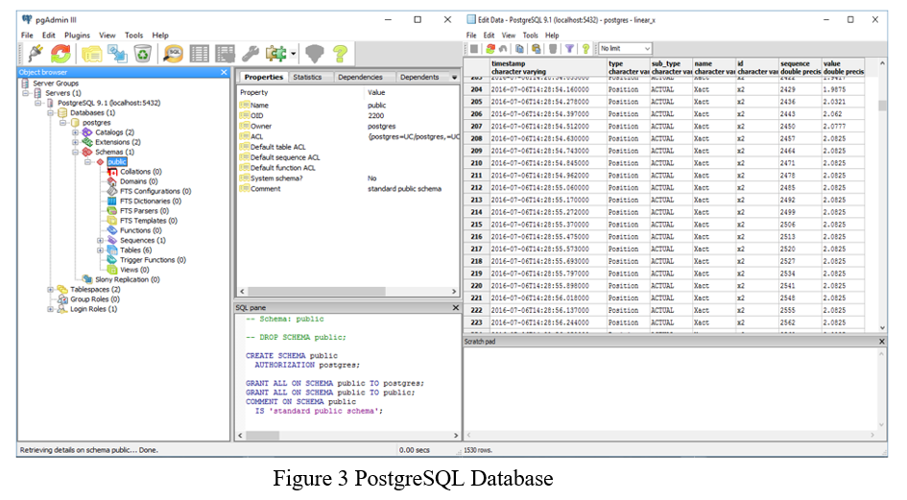
Task: Click the sub_type column header
Action: tap(671, 67)
